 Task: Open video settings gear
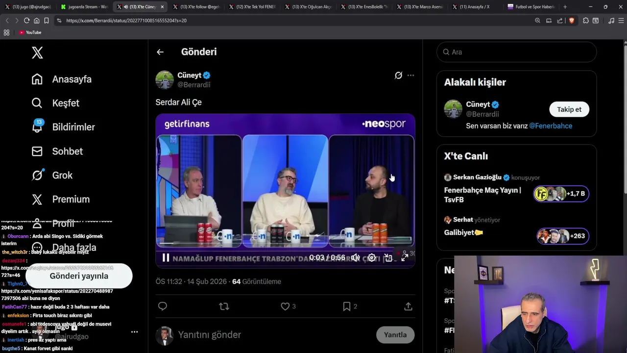tap(372, 257)
